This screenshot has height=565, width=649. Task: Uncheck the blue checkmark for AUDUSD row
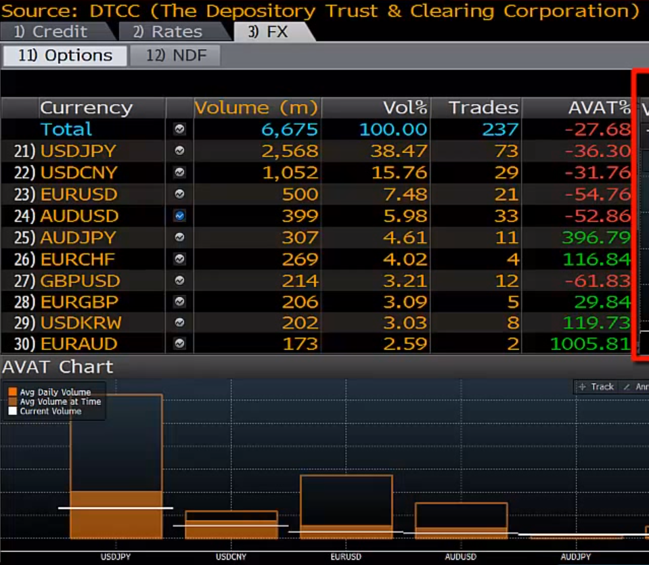[x=179, y=216]
